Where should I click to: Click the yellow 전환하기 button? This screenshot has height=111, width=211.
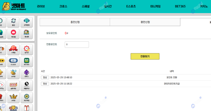pyautogui.click(x=145, y=56)
